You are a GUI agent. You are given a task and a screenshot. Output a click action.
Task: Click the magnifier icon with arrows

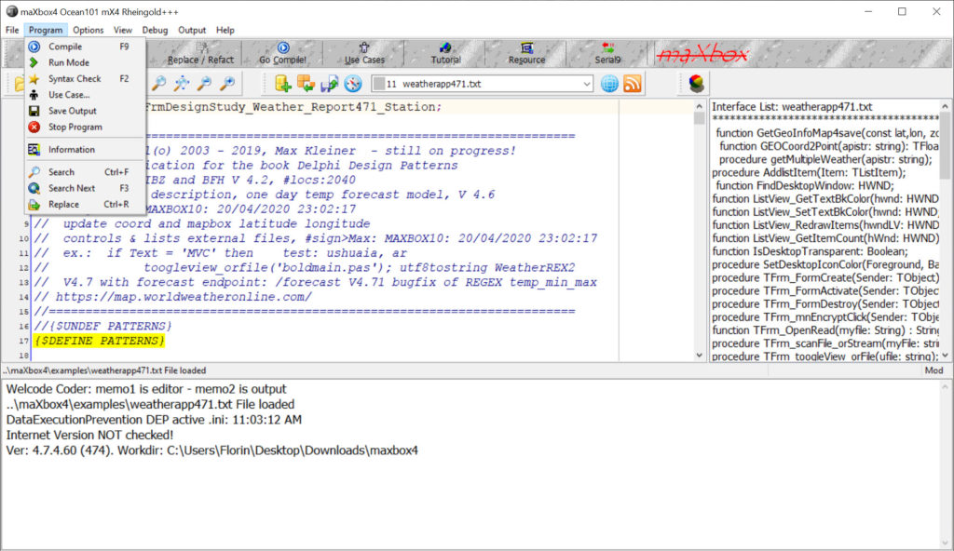point(182,84)
